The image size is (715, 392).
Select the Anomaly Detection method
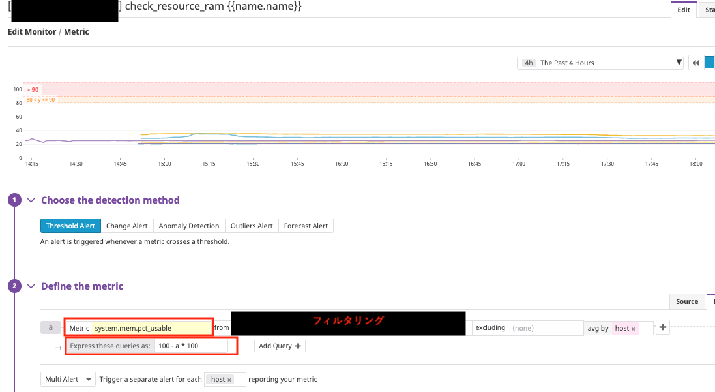tap(189, 226)
